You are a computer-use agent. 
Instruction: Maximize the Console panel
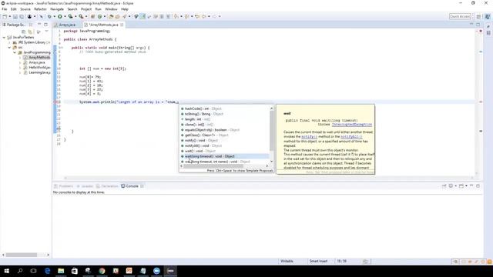pos(478,186)
